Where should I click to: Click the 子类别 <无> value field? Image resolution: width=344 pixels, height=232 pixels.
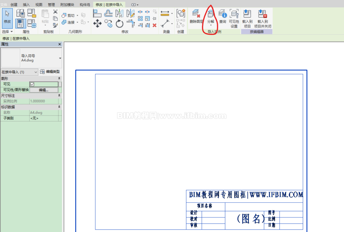(x=44, y=118)
